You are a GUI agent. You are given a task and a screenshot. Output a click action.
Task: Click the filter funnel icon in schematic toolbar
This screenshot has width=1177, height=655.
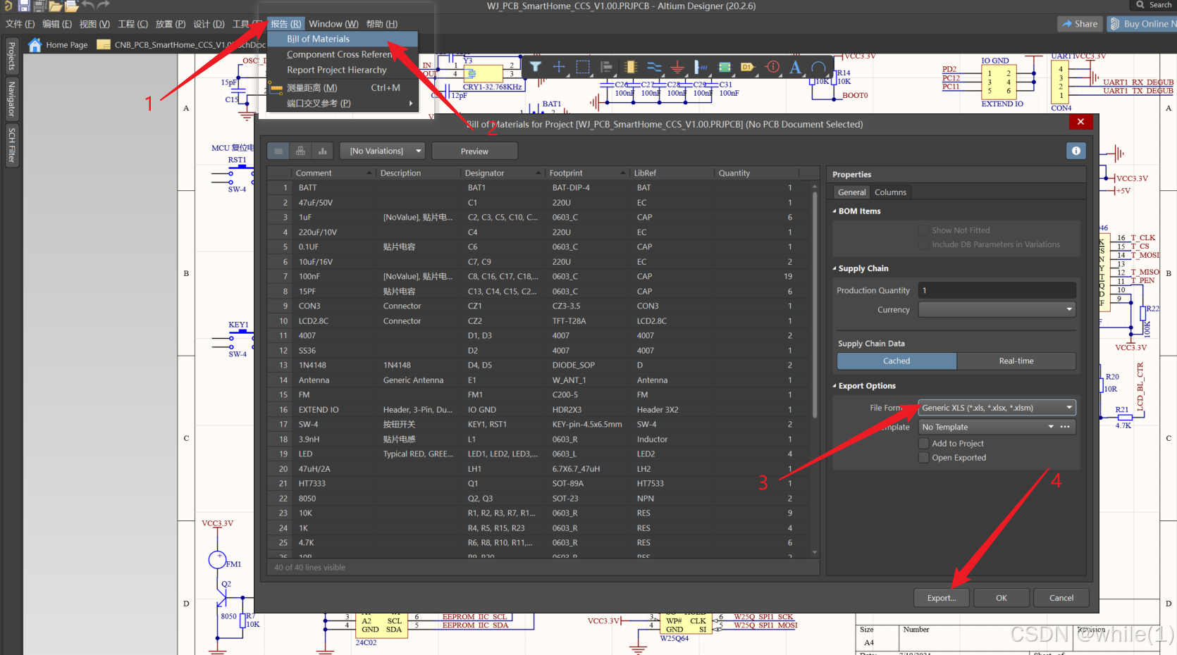pos(536,67)
